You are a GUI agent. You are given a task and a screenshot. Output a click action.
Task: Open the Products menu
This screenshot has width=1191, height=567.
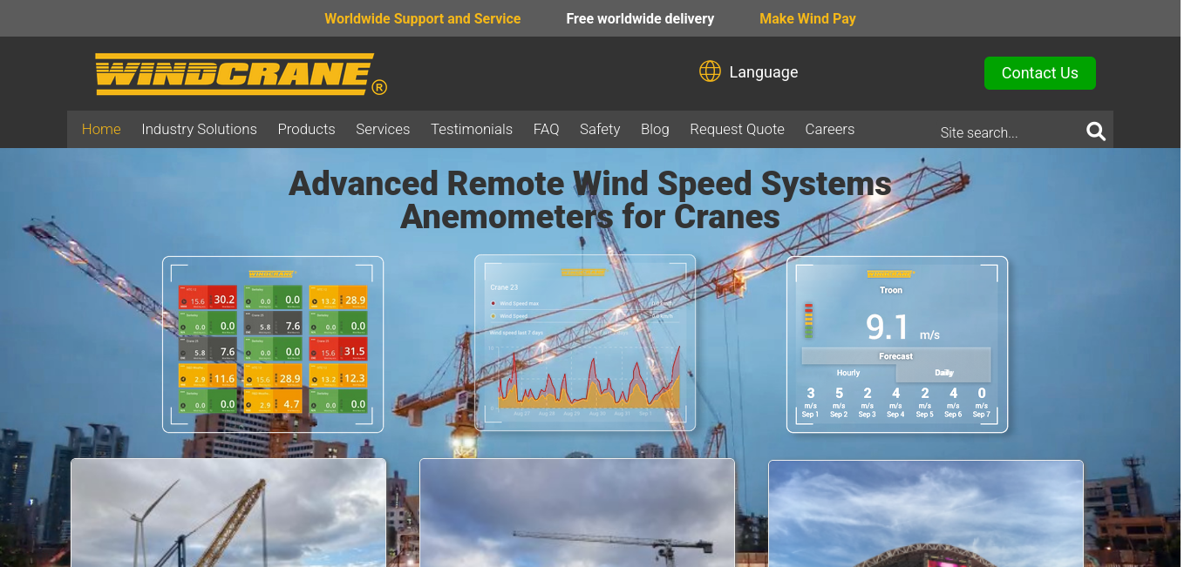306,129
